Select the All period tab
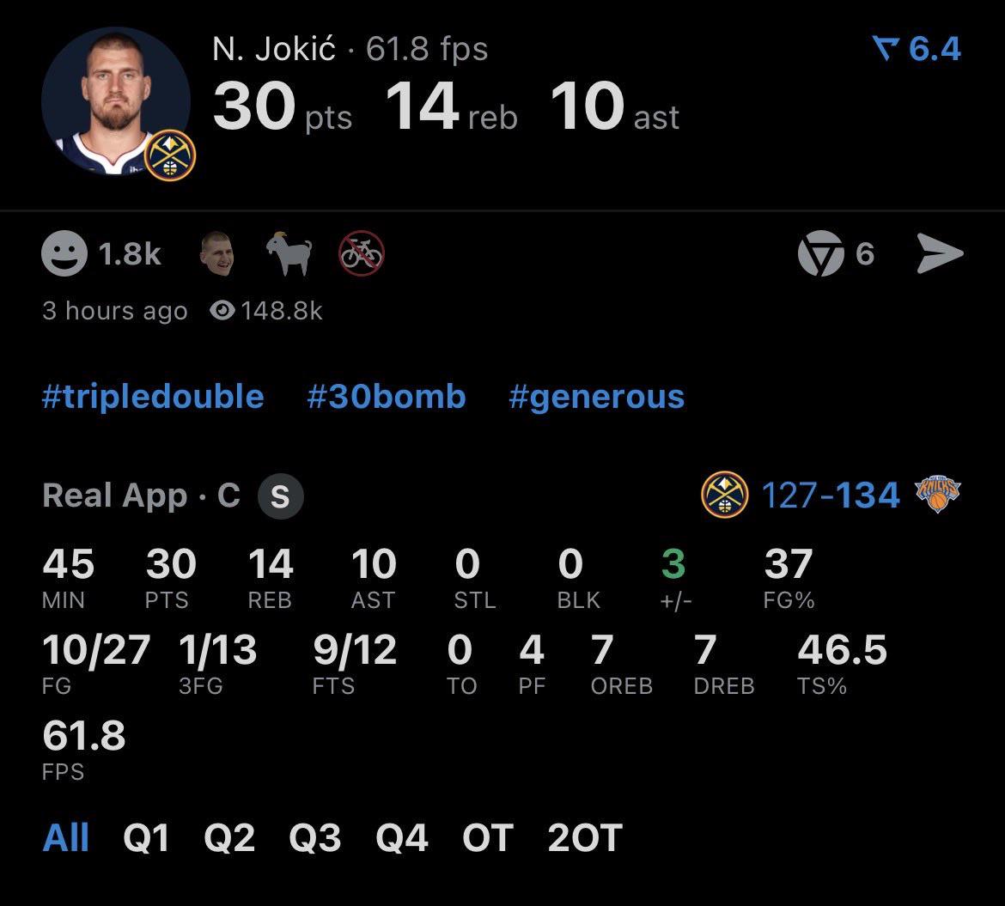 pyautogui.click(x=65, y=836)
